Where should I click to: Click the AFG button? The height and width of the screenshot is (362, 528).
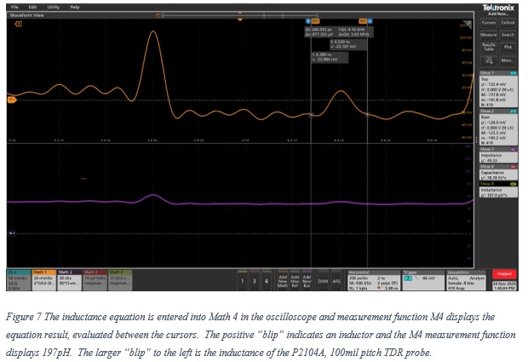point(336,280)
